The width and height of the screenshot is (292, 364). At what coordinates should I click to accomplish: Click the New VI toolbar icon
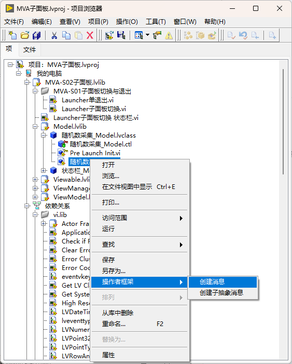(12, 35)
